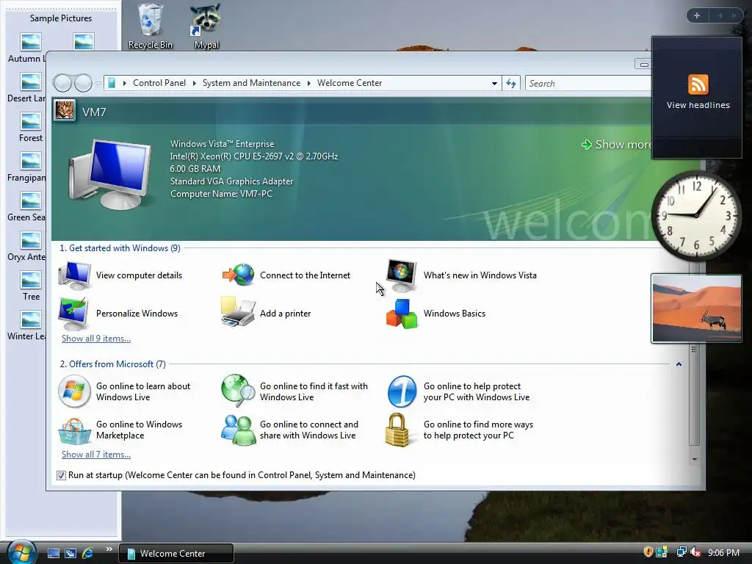This screenshot has width=752, height=564.
Task: Open the address bar history dropdown arrow
Action: coord(494,84)
